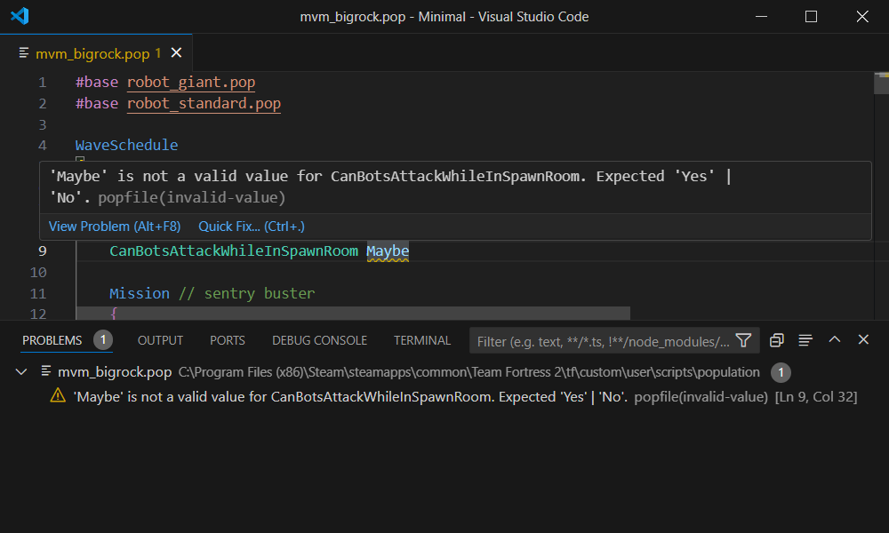Click the warning triangle icon in Problems list
Screen dimensions: 889x533
pyautogui.click(x=58, y=396)
